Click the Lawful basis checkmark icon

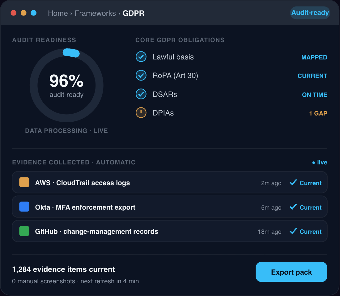pyautogui.click(x=141, y=57)
